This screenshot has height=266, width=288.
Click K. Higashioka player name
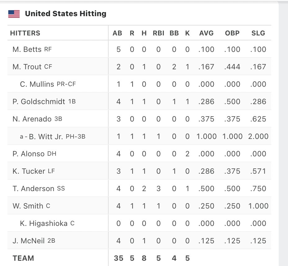[x=44, y=223]
